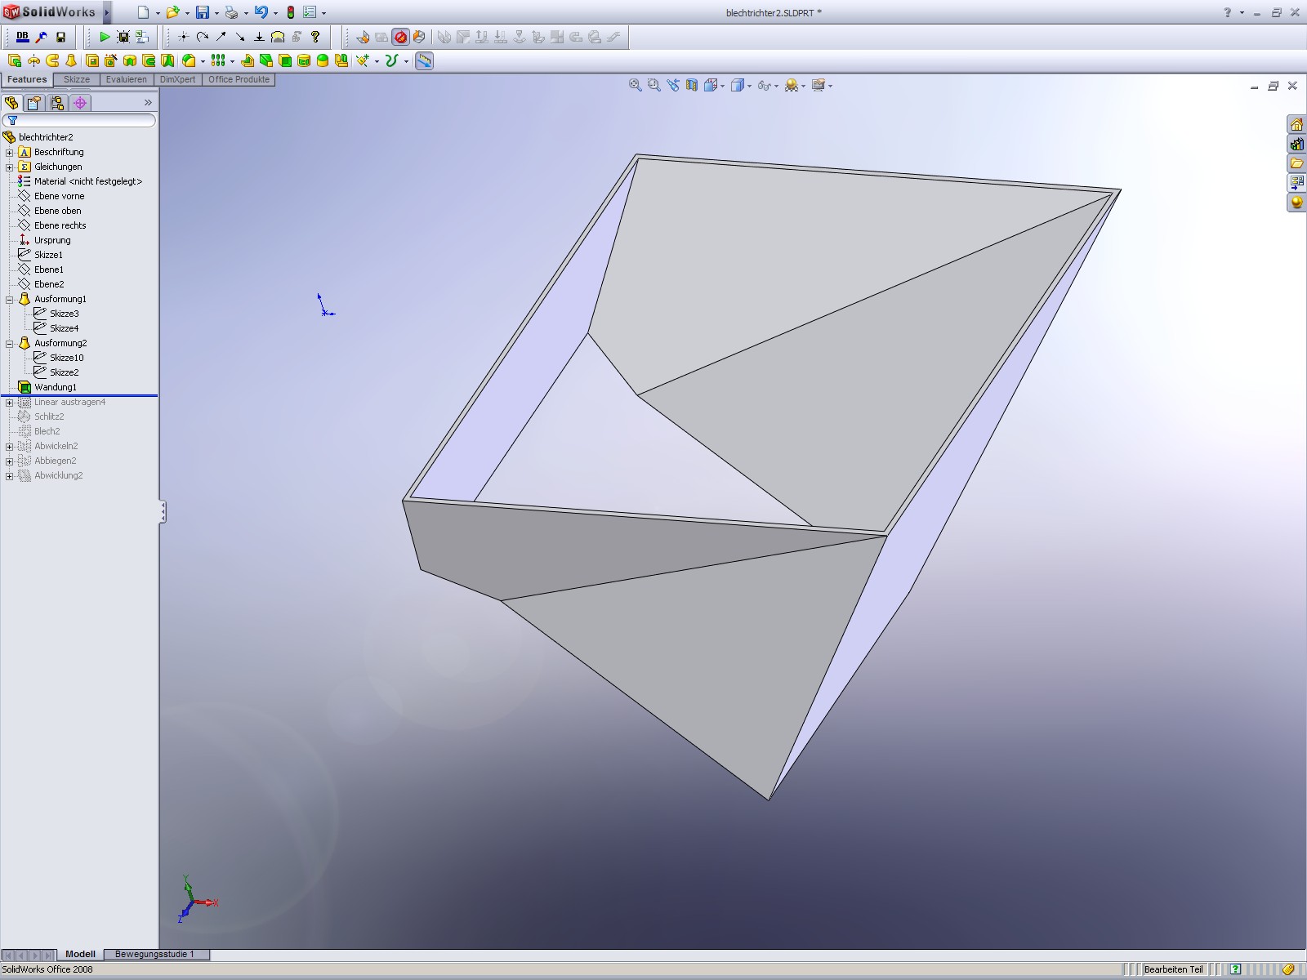Expand the Beschriftung tree node
Viewport: 1307px width, 980px height.
click(x=9, y=153)
